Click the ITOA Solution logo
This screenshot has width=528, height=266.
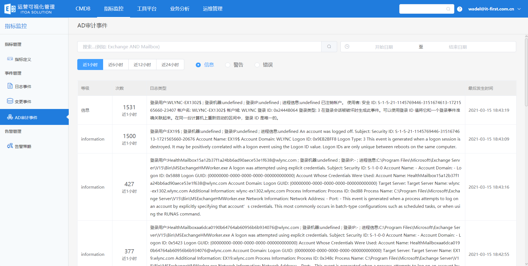(x=29, y=9)
